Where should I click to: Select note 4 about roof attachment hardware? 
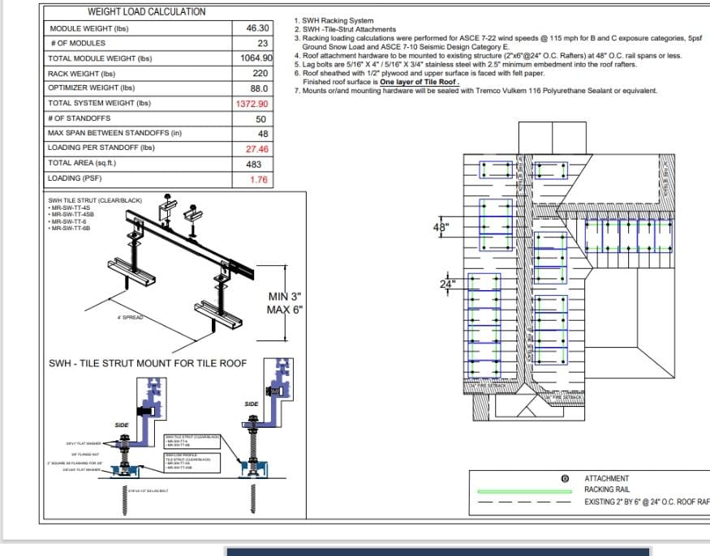coord(488,56)
